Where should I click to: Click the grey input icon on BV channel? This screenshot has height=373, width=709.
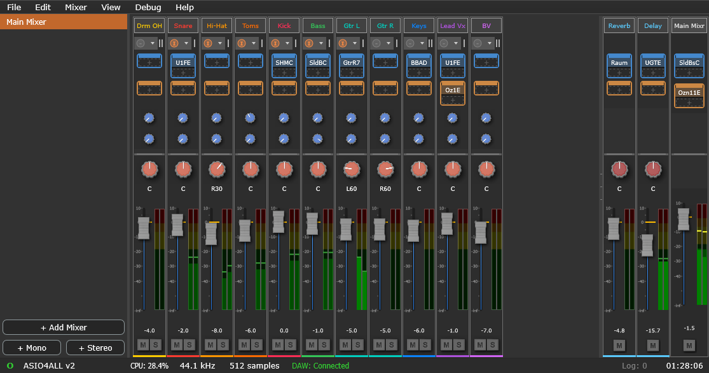pos(478,43)
